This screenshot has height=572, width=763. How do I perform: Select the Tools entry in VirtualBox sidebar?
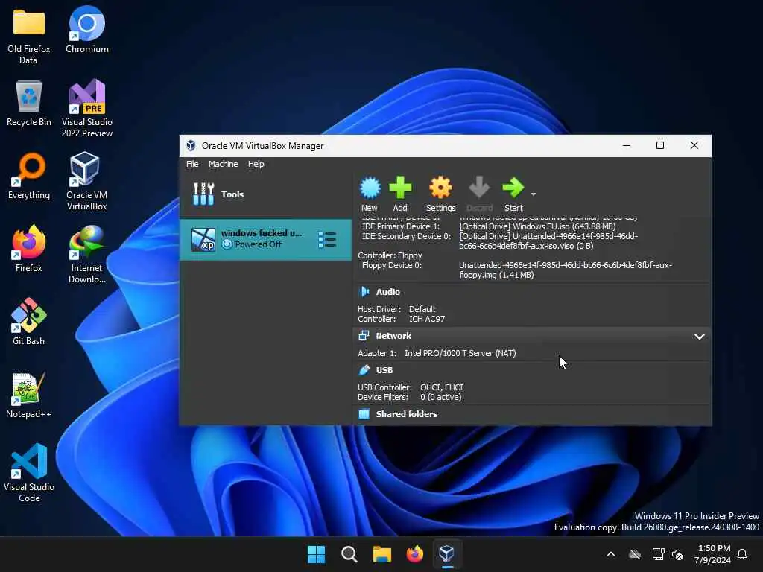[x=266, y=194]
